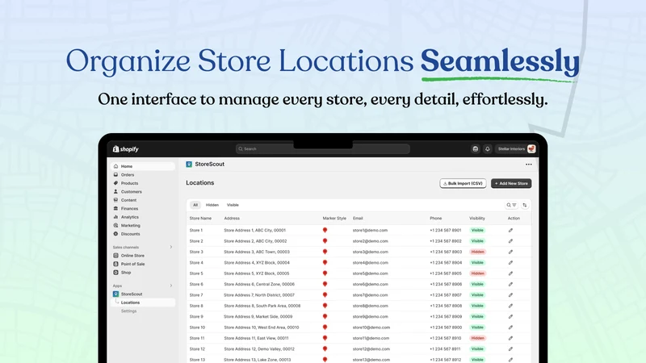The height and width of the screenshot is (363, 646).
Task: Open the sort options icon
Action: click(x=524, y=205)
